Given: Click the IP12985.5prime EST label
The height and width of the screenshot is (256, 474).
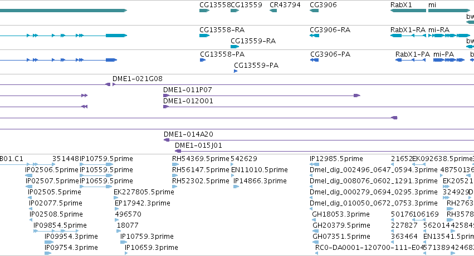Looking at the screenshot, I should 336,159.
